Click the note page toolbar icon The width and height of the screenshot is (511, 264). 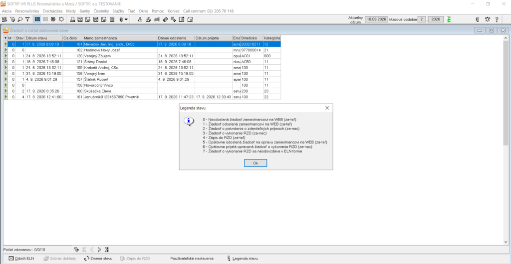coord(190,19)
